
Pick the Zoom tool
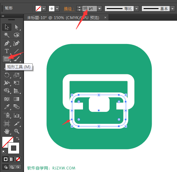pyautogui.click(x=17, y=131)
